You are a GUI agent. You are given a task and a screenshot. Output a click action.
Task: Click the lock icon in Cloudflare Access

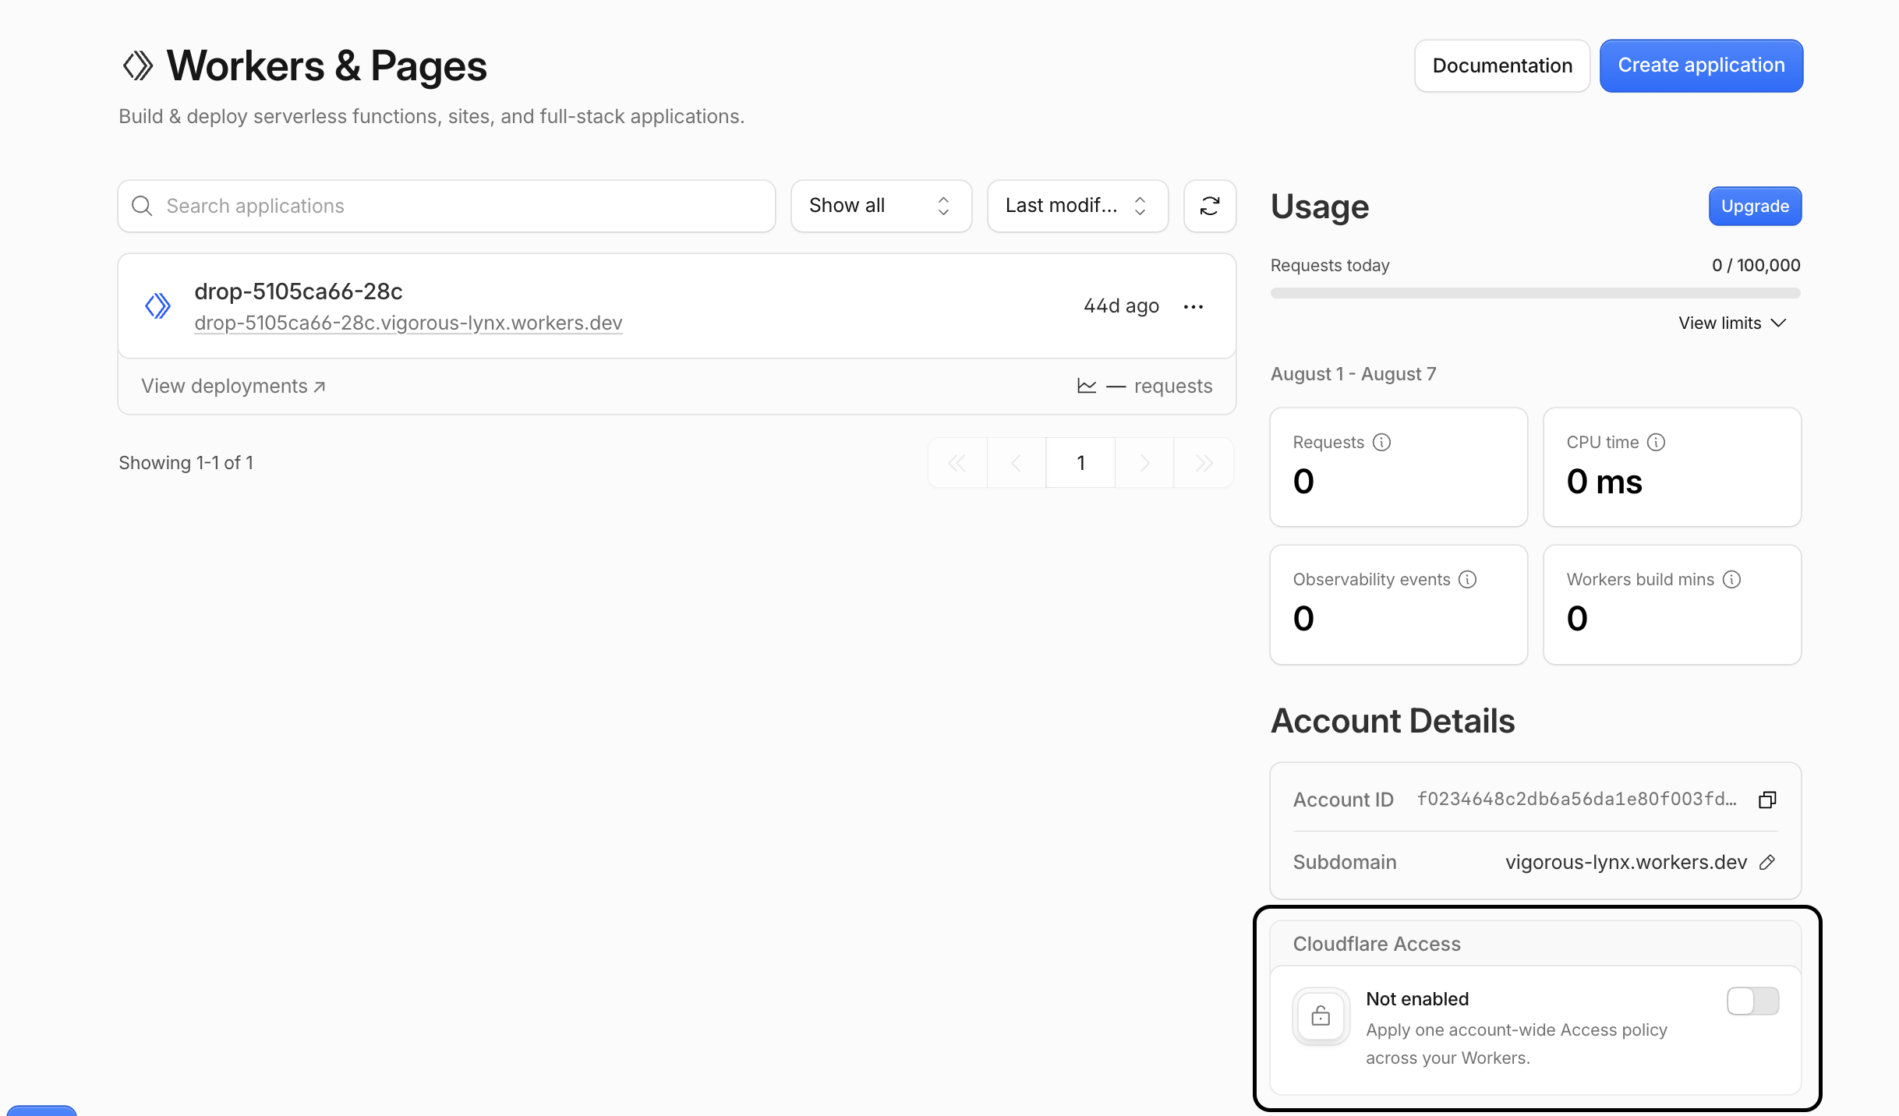tap(1321, 1016)
